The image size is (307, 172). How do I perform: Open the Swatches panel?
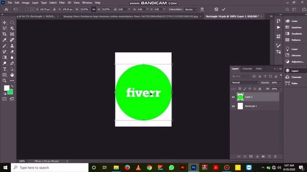point(293,28)
